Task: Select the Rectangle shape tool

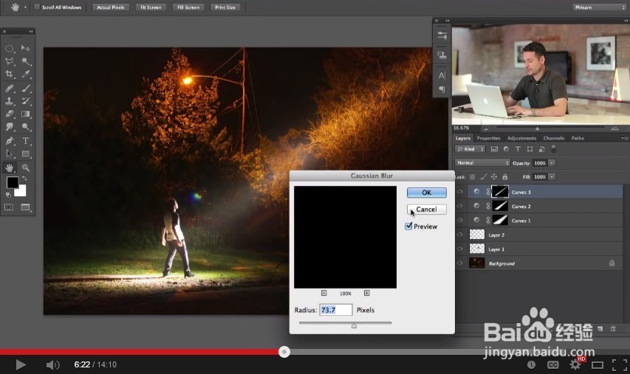Action: click(26, 153)
